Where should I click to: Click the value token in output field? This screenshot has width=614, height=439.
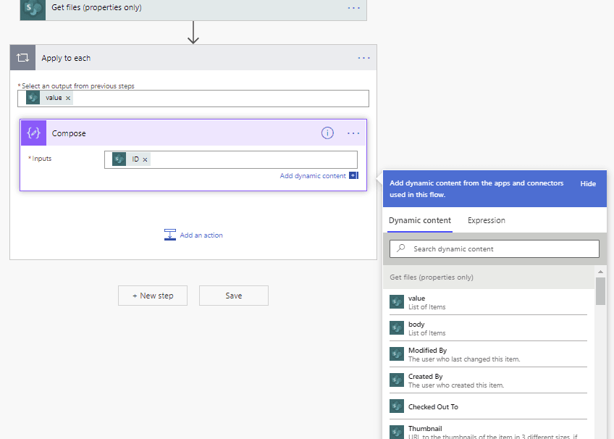pos(49,98)
